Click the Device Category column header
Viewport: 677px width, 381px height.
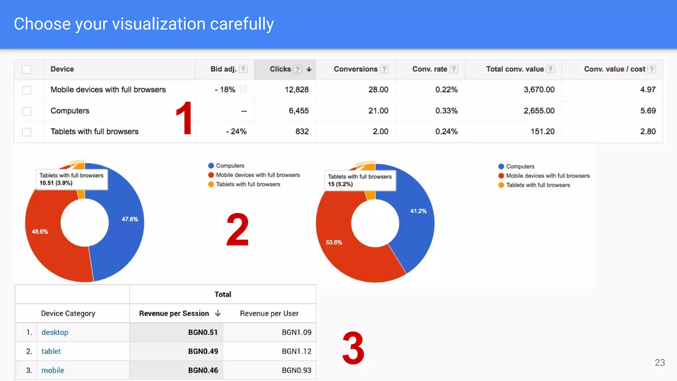68,314
